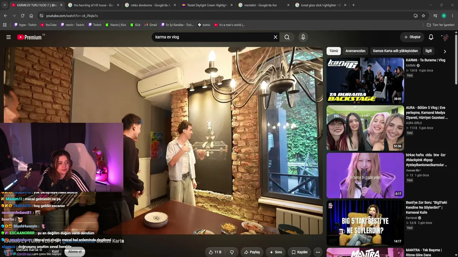Open Chrome three-dot menu
The width and height of the screenshot is (458, 257).
pos(453,16)
